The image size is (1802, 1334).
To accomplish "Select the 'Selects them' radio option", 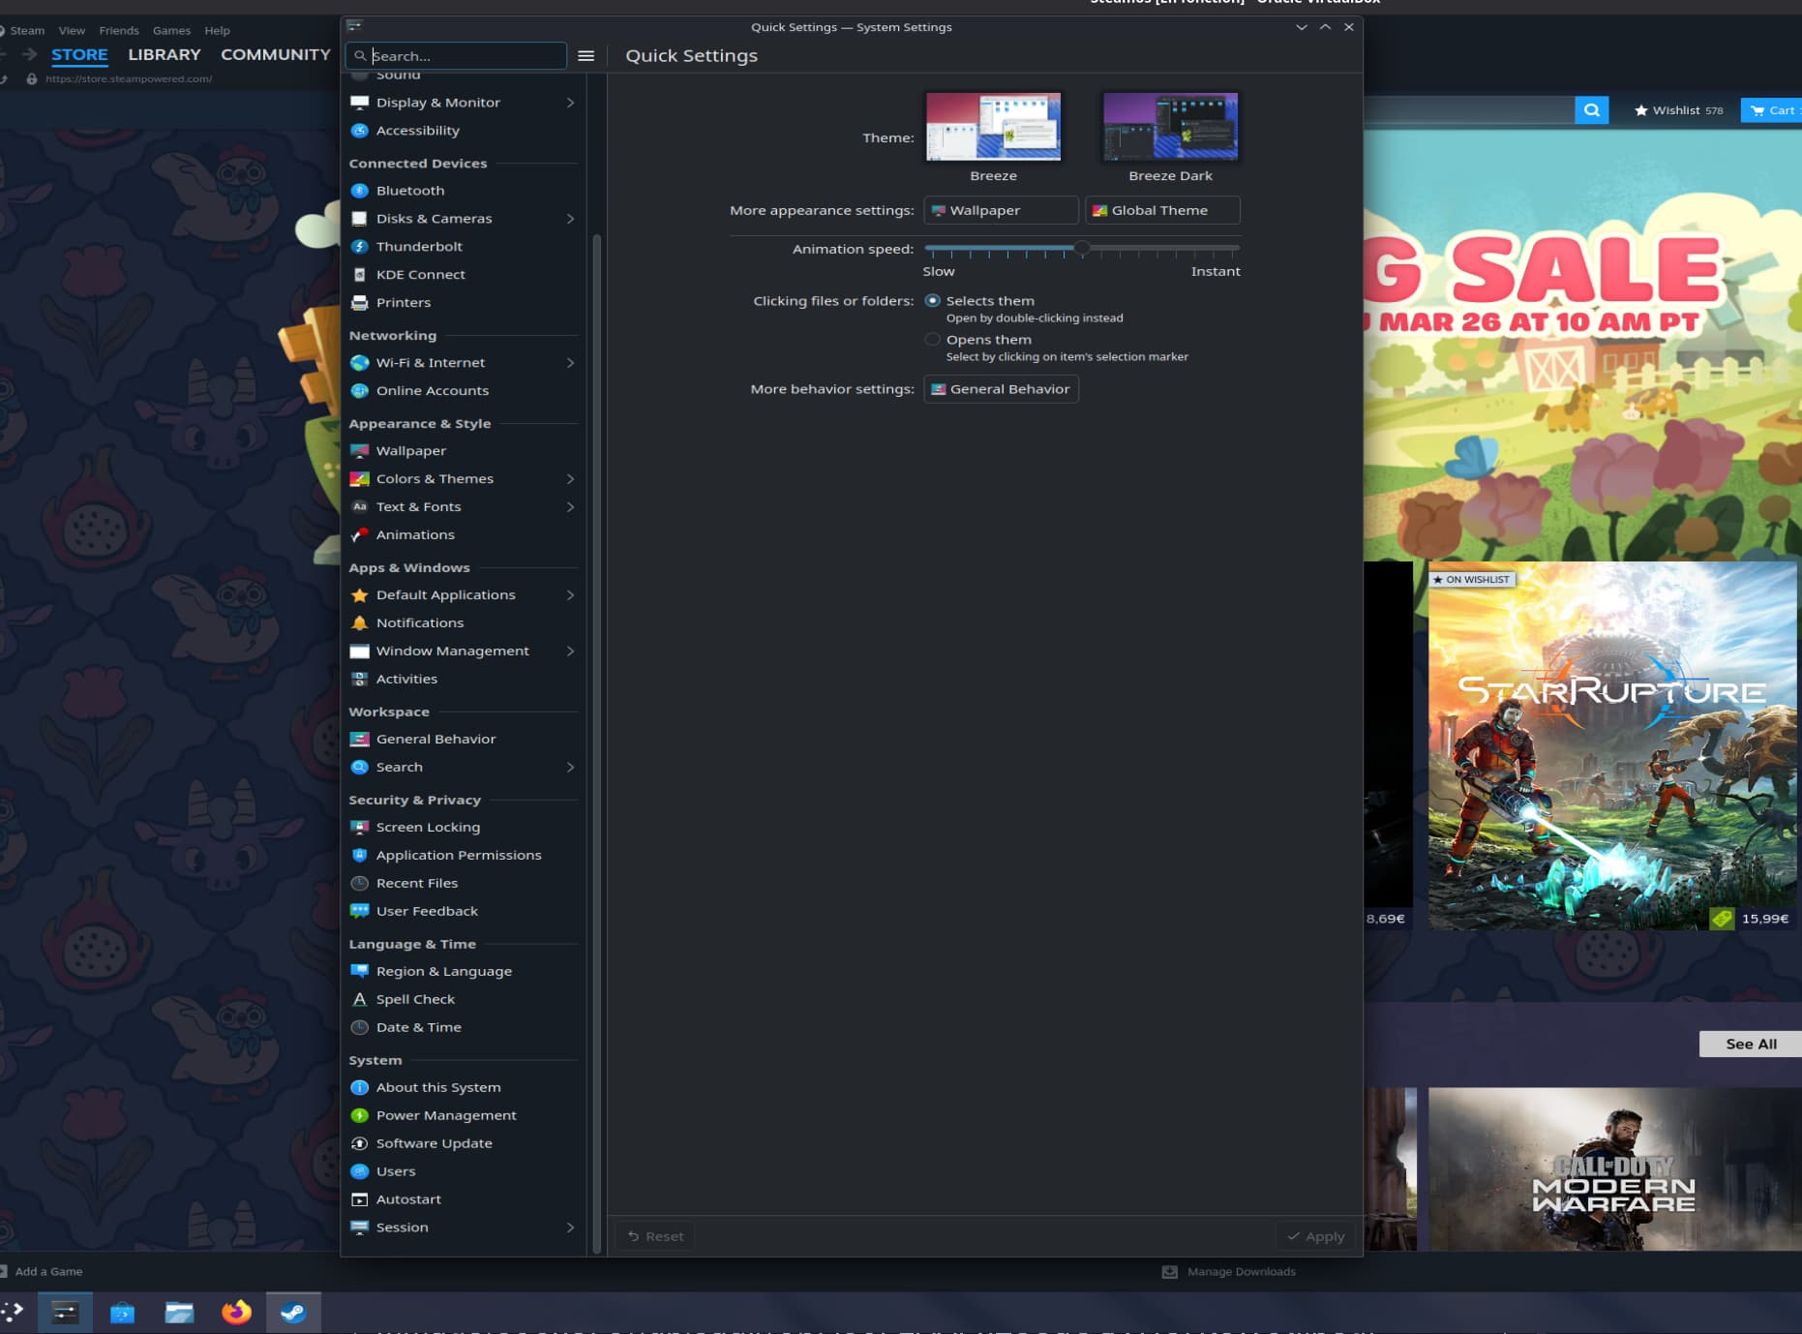I will (932, 301).
